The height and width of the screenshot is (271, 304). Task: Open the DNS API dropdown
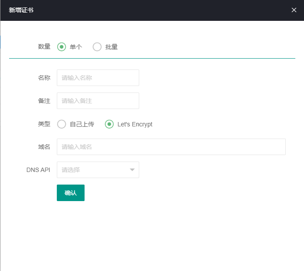coord(98,170)
